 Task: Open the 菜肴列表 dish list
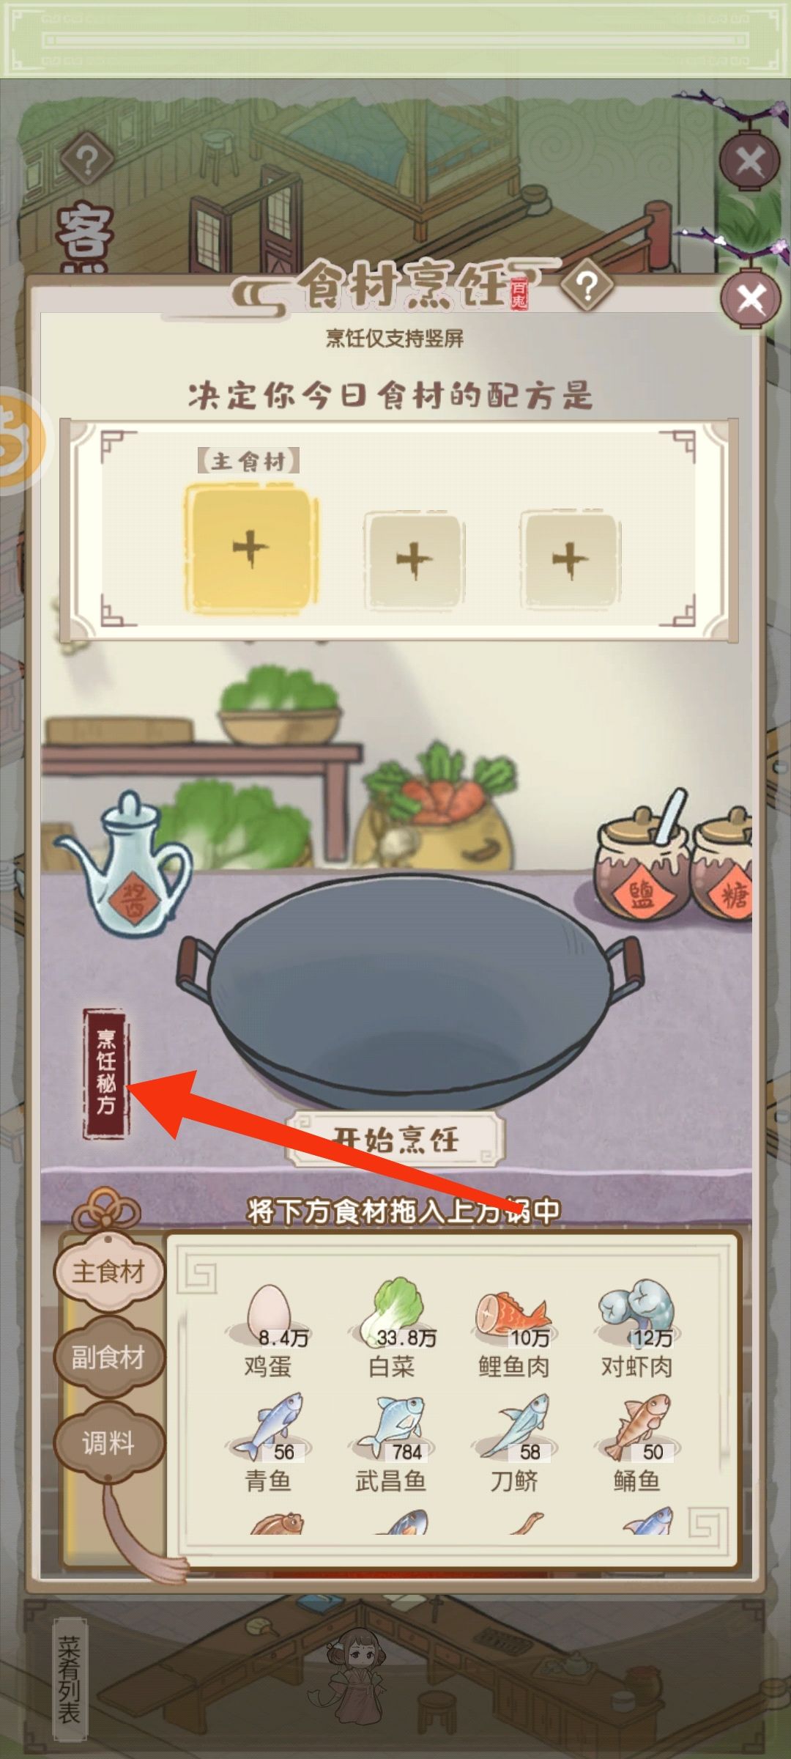(x=70, y=1680)
